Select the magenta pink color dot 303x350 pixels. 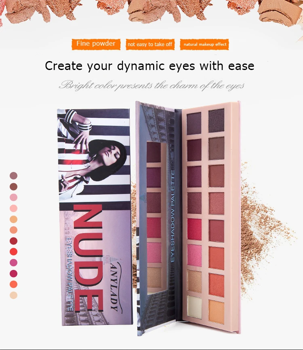(x=14, y=263)
